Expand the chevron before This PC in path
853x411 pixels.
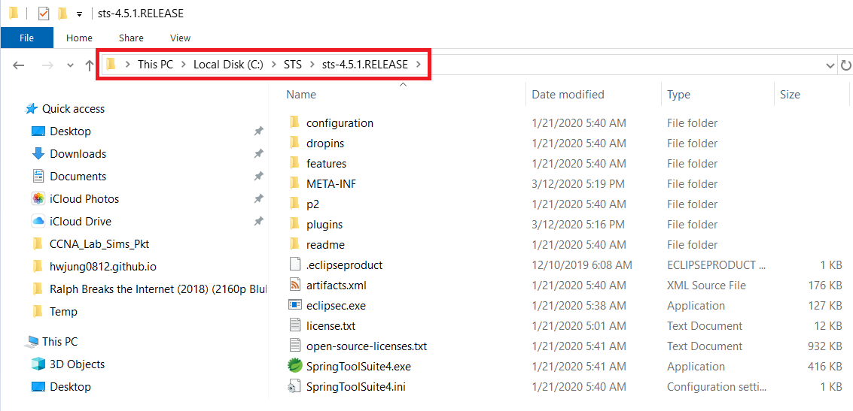click(x=127, y=65)
